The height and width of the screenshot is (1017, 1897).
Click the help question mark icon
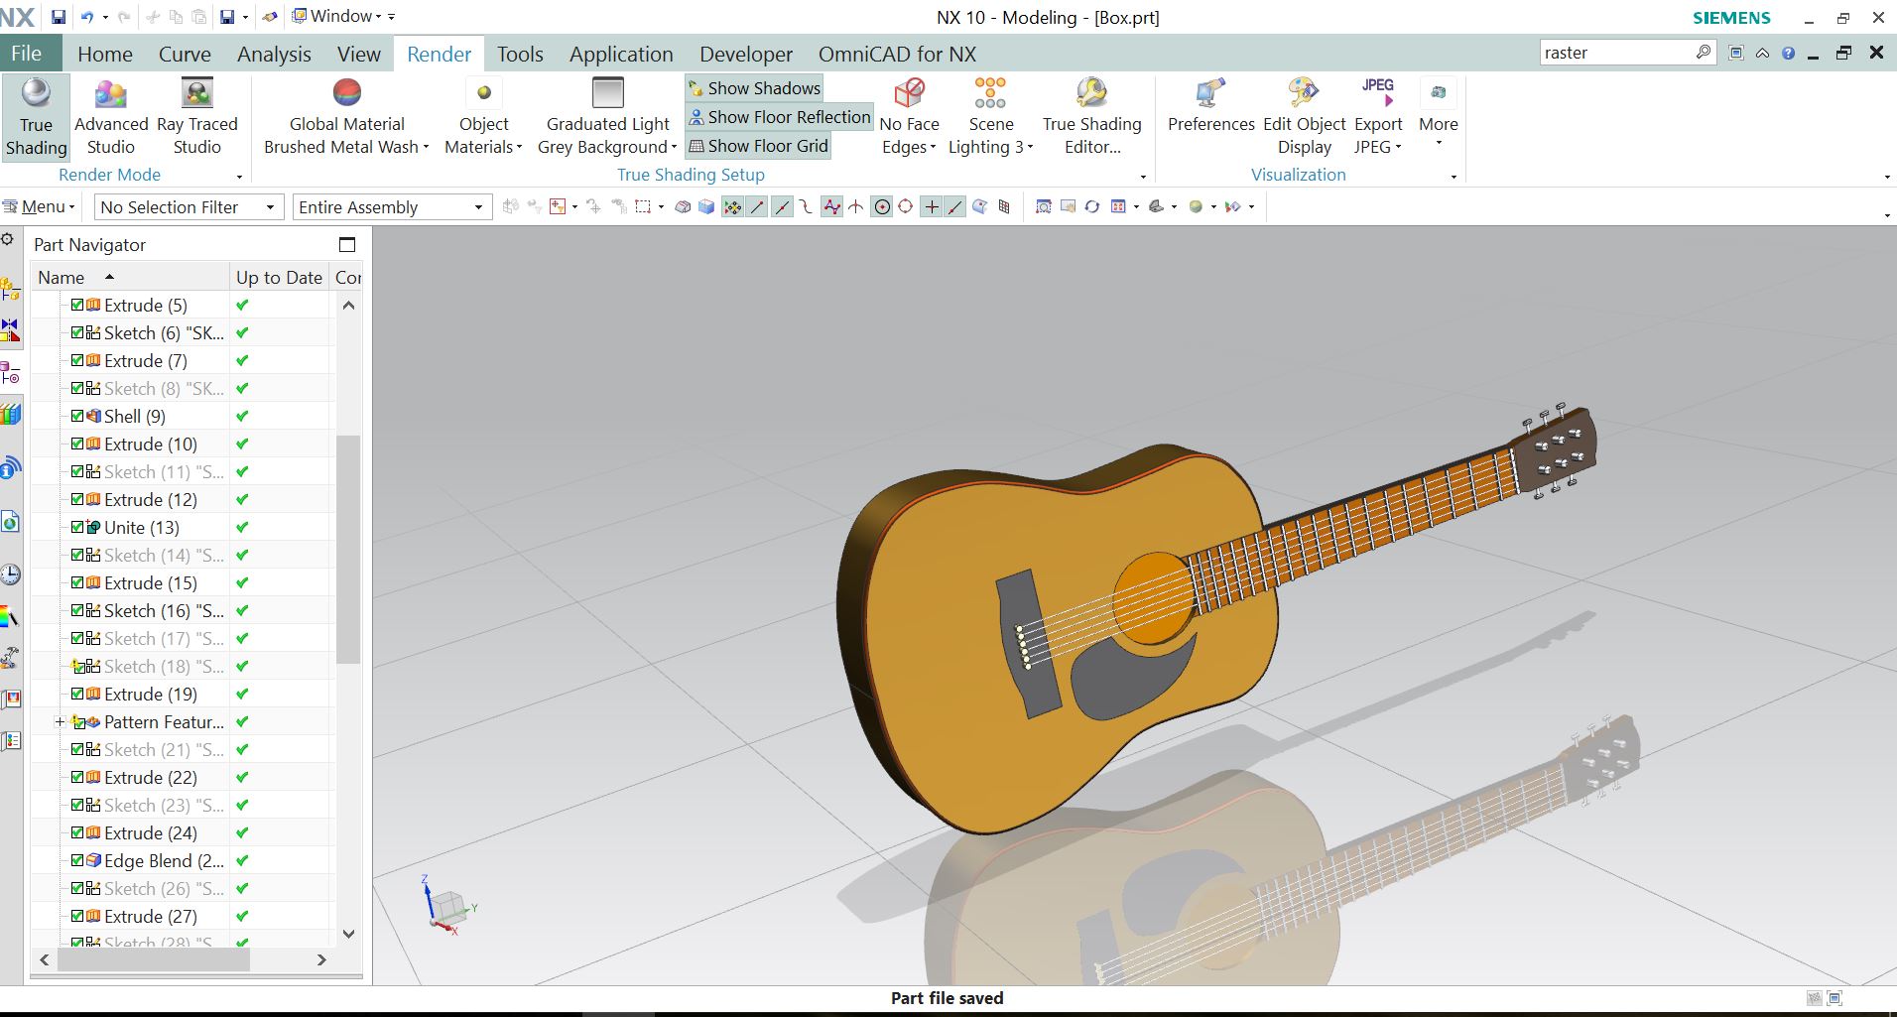pos(1788,54)
